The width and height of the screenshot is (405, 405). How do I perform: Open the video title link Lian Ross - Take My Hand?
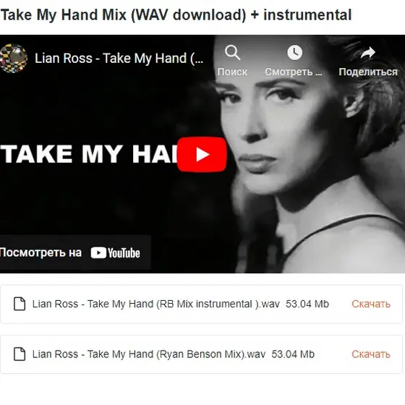119,58
